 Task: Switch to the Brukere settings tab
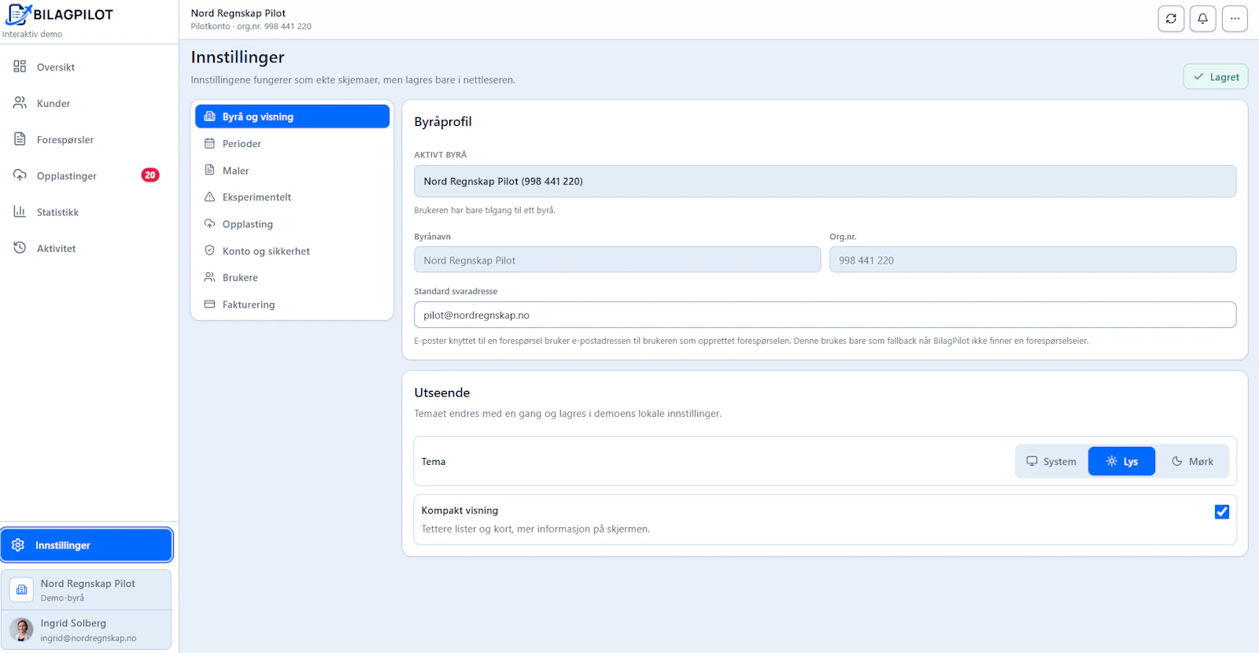point(292,277)
